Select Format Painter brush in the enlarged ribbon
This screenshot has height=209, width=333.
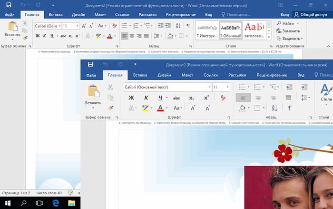(x=110, y=108)
